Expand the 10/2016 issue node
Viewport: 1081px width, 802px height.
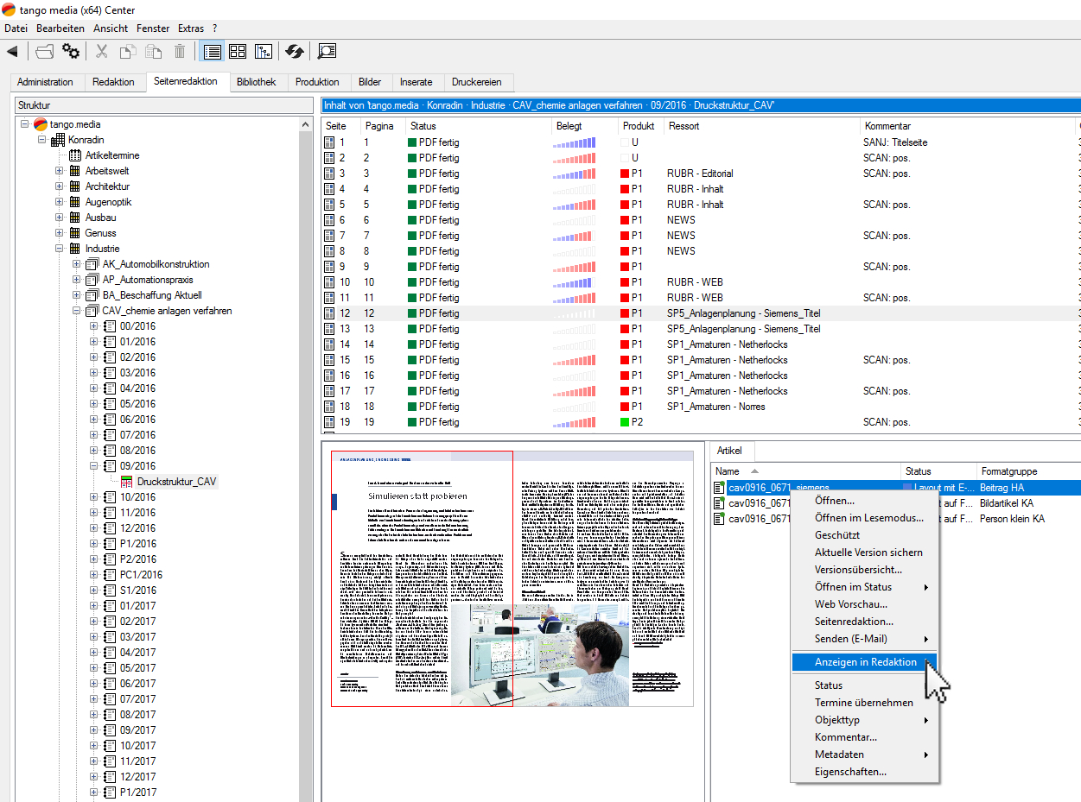94,497
